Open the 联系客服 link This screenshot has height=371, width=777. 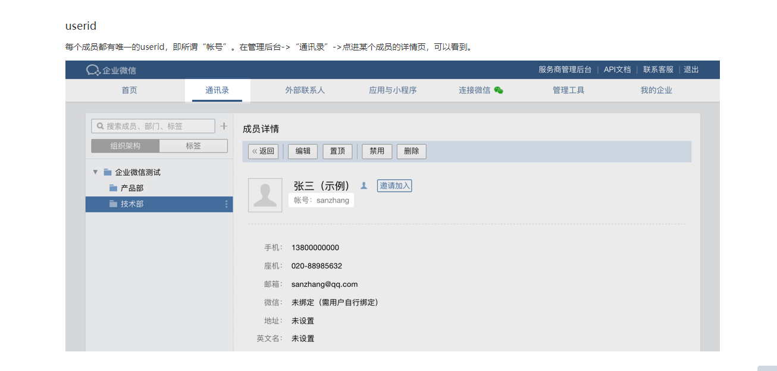click(658, 69)
